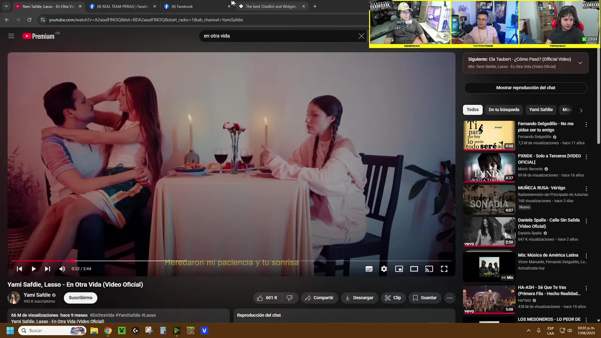This screenshot has width=601, height=338.
Task: Select Yami Safdie filter chip
Action: (x=541, y=109)
